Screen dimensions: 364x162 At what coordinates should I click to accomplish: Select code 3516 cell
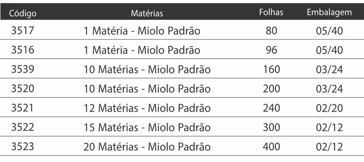(x=23, y=50)
